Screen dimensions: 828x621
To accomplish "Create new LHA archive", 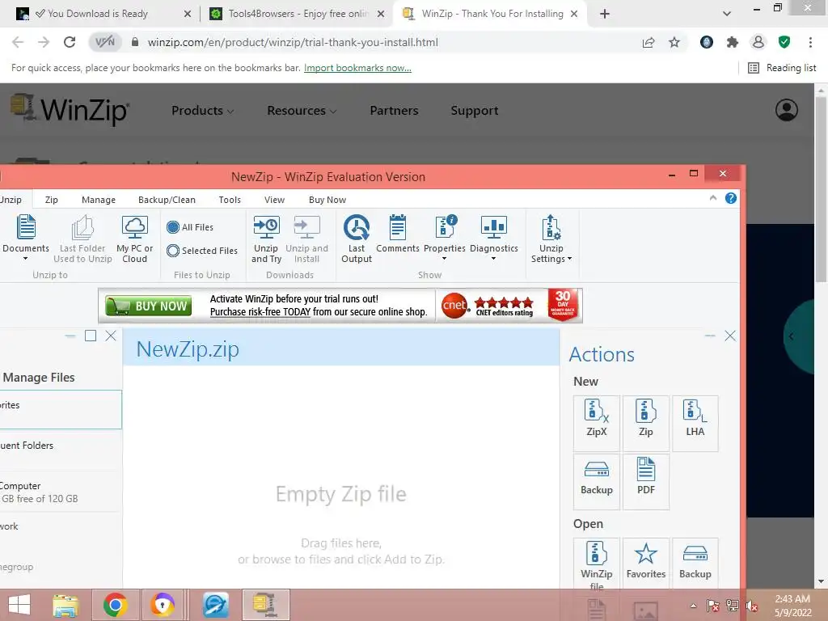I will (695, 423).
